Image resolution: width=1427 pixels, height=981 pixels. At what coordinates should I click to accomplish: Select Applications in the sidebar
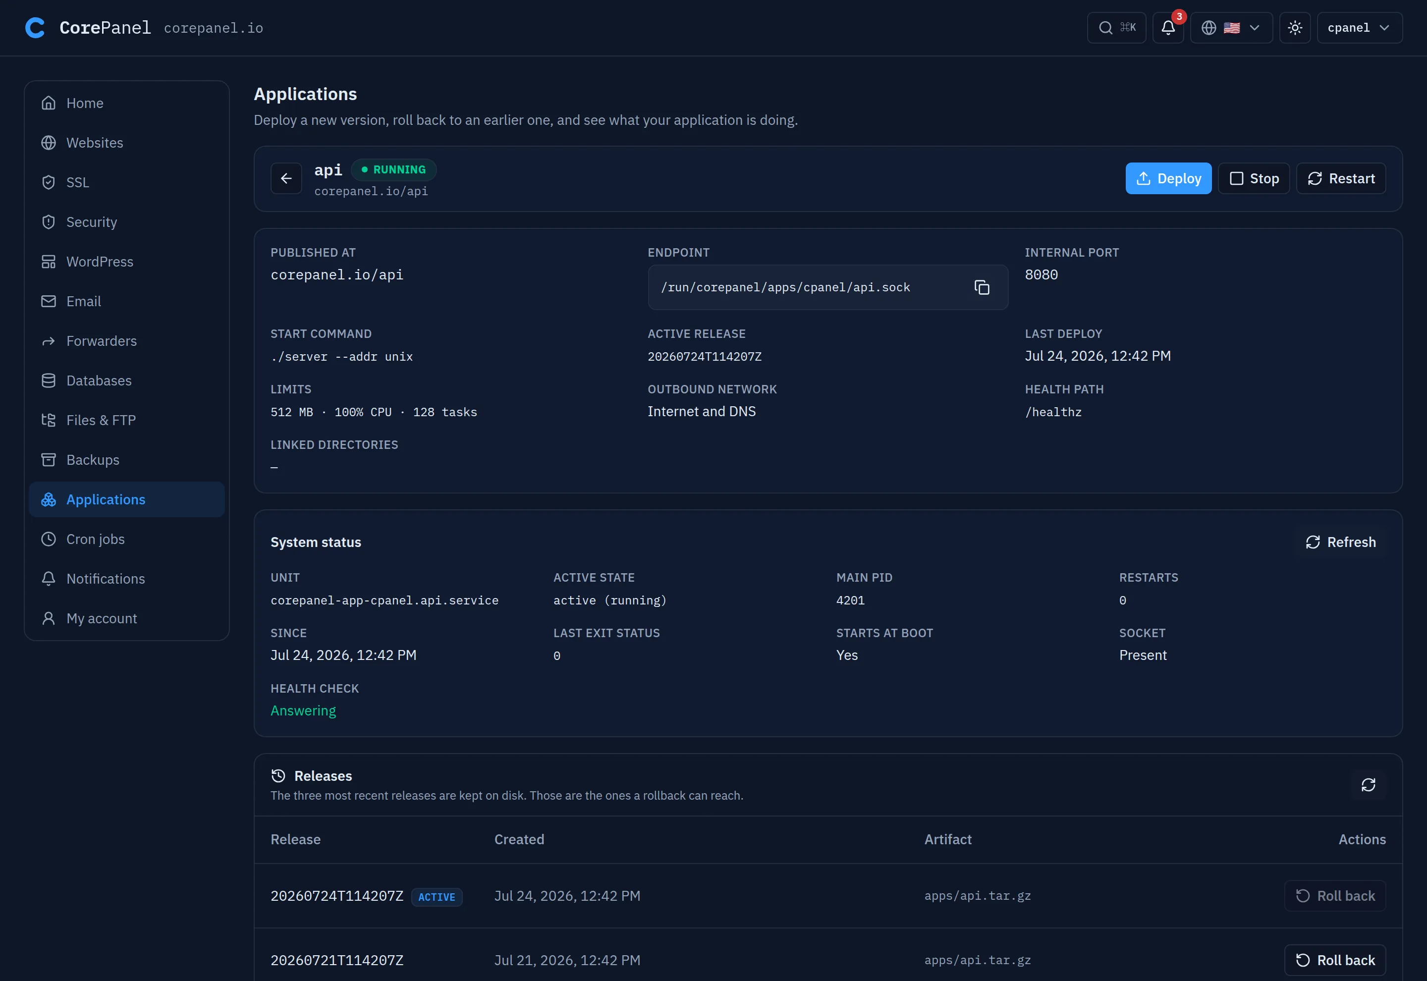point(127,500)
